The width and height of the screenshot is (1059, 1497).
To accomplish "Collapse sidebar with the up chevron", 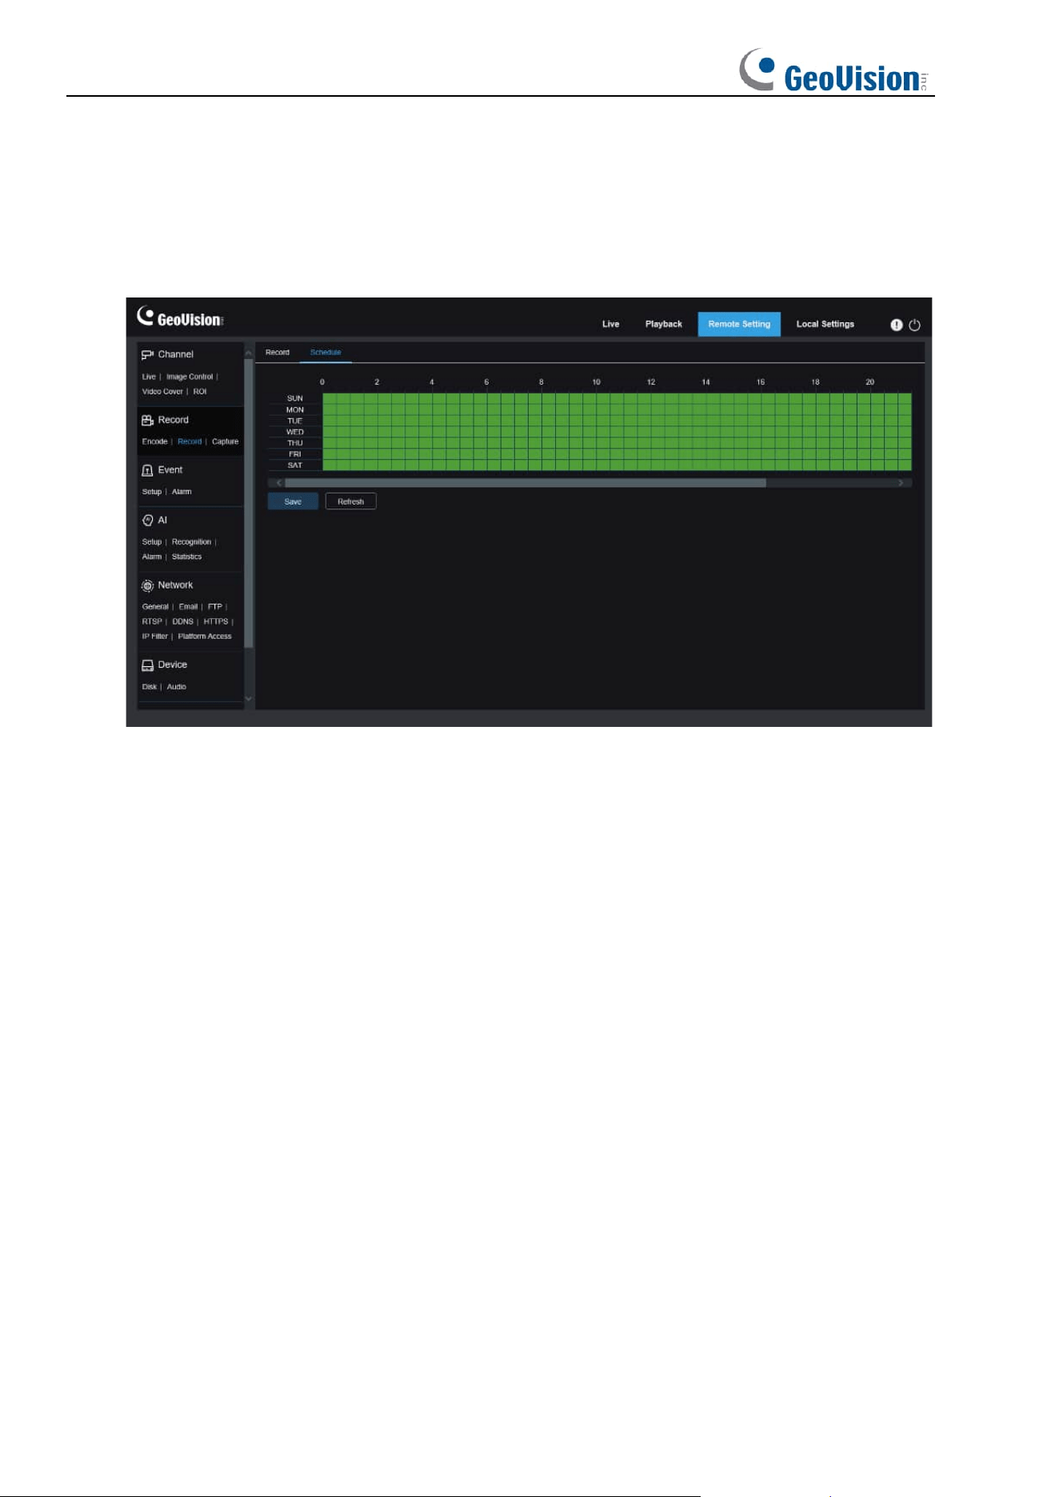I will click(x=249, y=353).
